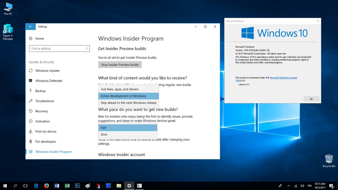Select the Slow pace option

(128, 134)
